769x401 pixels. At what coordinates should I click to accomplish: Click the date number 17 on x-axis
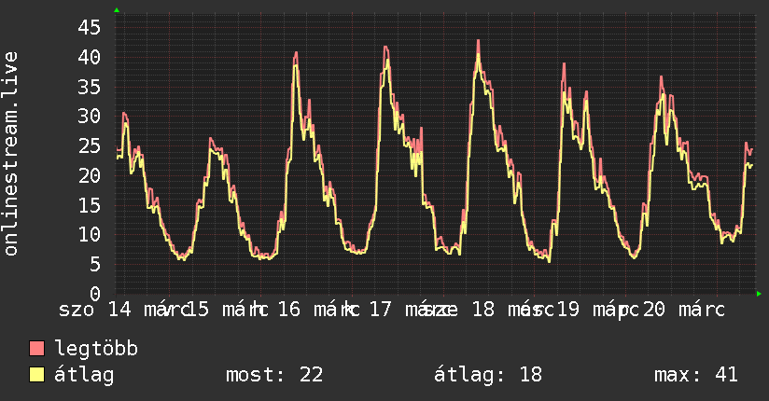pyautogui.click(x=380, y=310)
